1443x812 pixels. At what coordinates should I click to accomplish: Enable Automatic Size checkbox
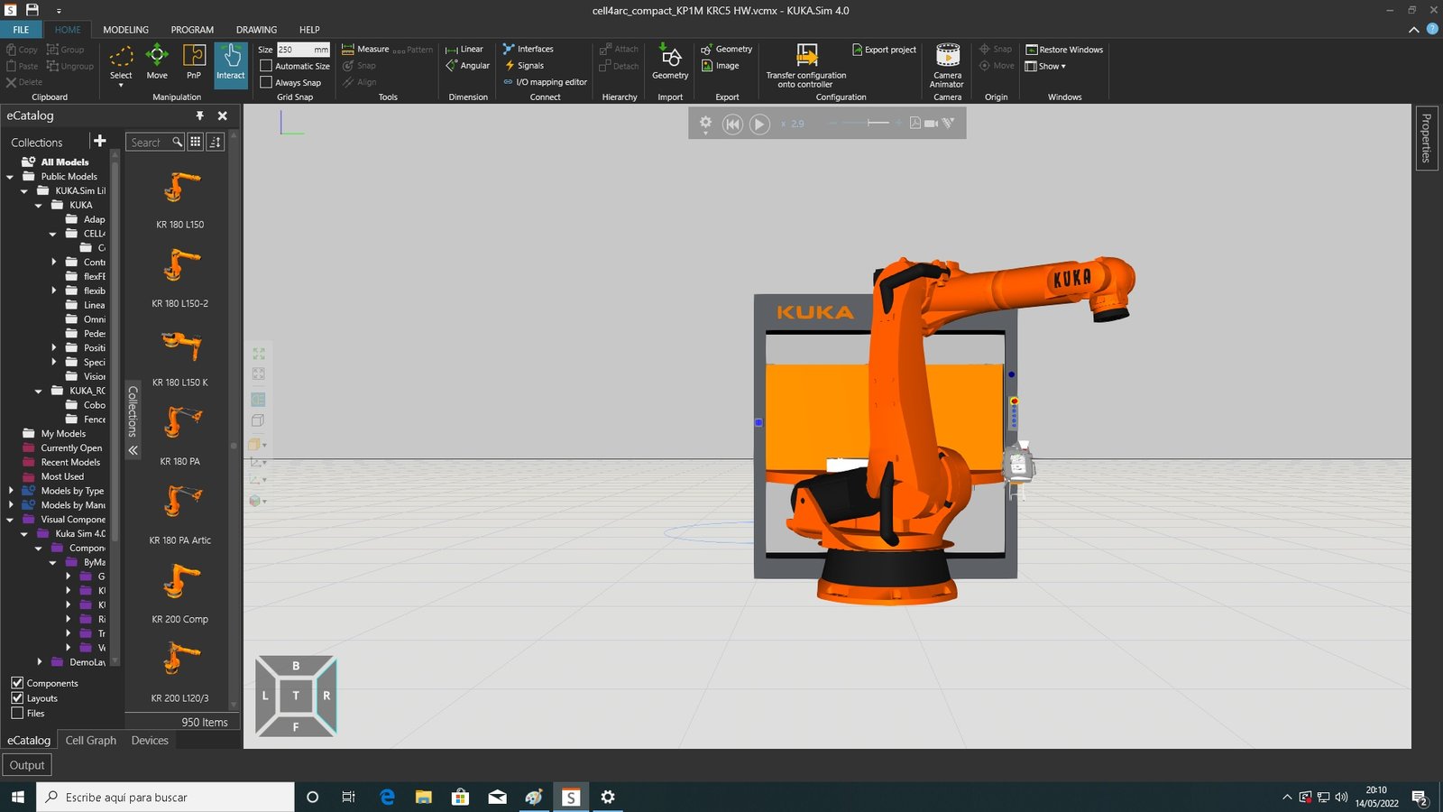point(266,66)
